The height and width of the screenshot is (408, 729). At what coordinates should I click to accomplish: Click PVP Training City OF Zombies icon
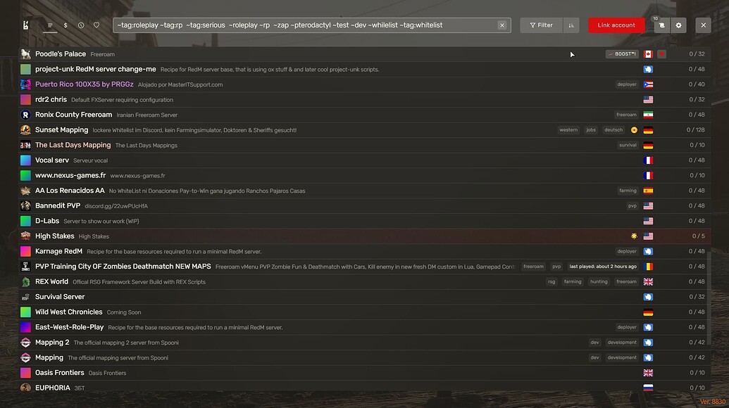(x=25, y=267)
